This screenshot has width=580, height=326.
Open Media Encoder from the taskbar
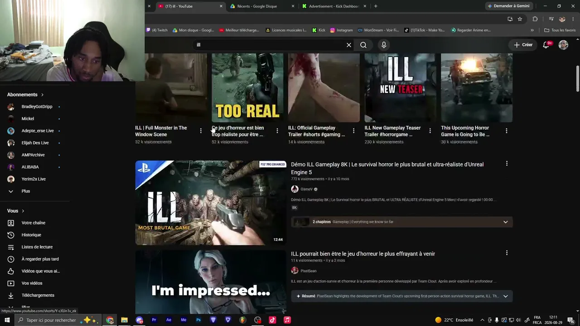tap(184, 320)
